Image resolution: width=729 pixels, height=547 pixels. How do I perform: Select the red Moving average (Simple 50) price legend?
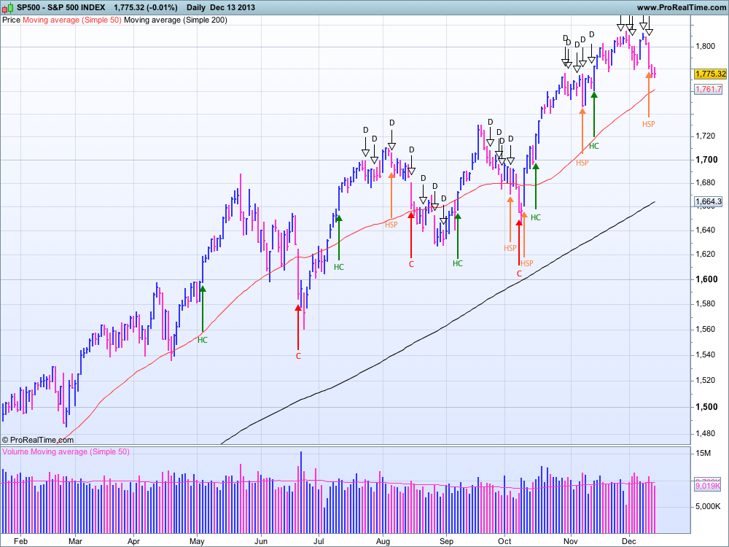pos(72,20)
